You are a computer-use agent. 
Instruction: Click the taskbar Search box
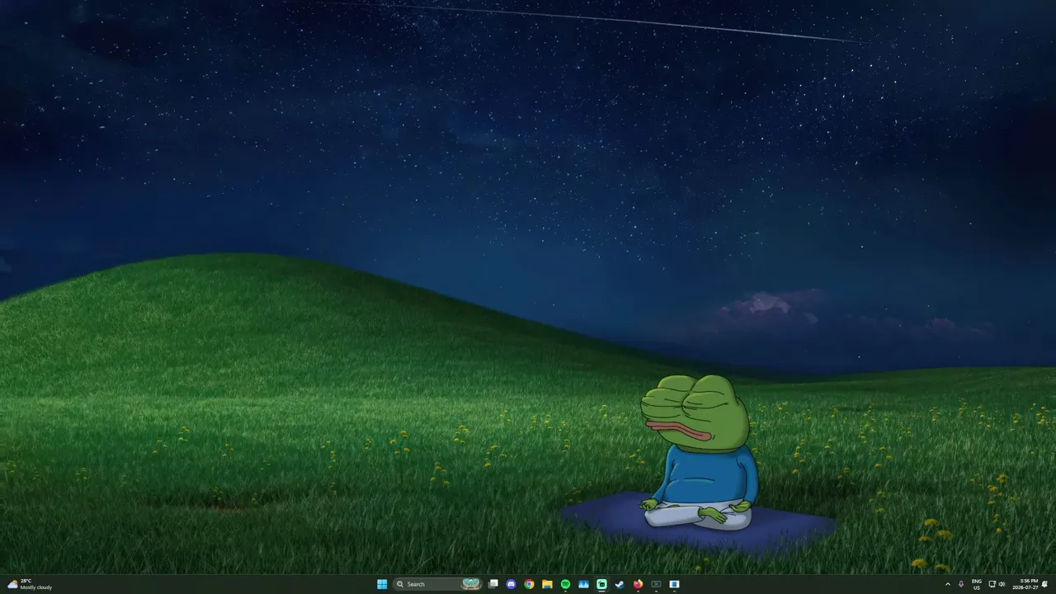437,584
